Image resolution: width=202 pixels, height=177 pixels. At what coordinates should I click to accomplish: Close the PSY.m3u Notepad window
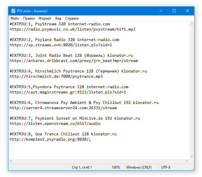tap(187, 11)
